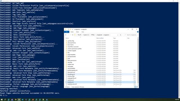Select the sitemarker.yml file
Screen dimensions: 180x101
(71, 72)
